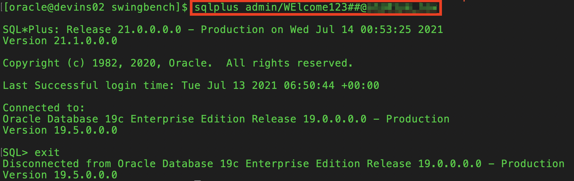Click the SQL*Plus: Release 21.0.0.0.0 text
Screen dimensions: 574x181
92,30
